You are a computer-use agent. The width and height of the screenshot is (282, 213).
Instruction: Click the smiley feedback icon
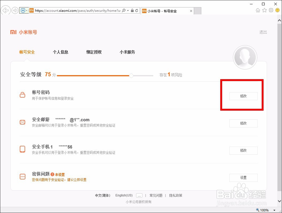pyautogui.click(x=277, y=10)
